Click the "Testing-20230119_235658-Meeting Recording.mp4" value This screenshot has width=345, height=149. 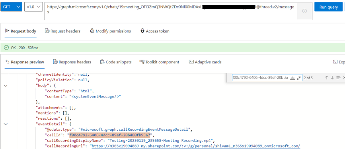click(161, 140)
